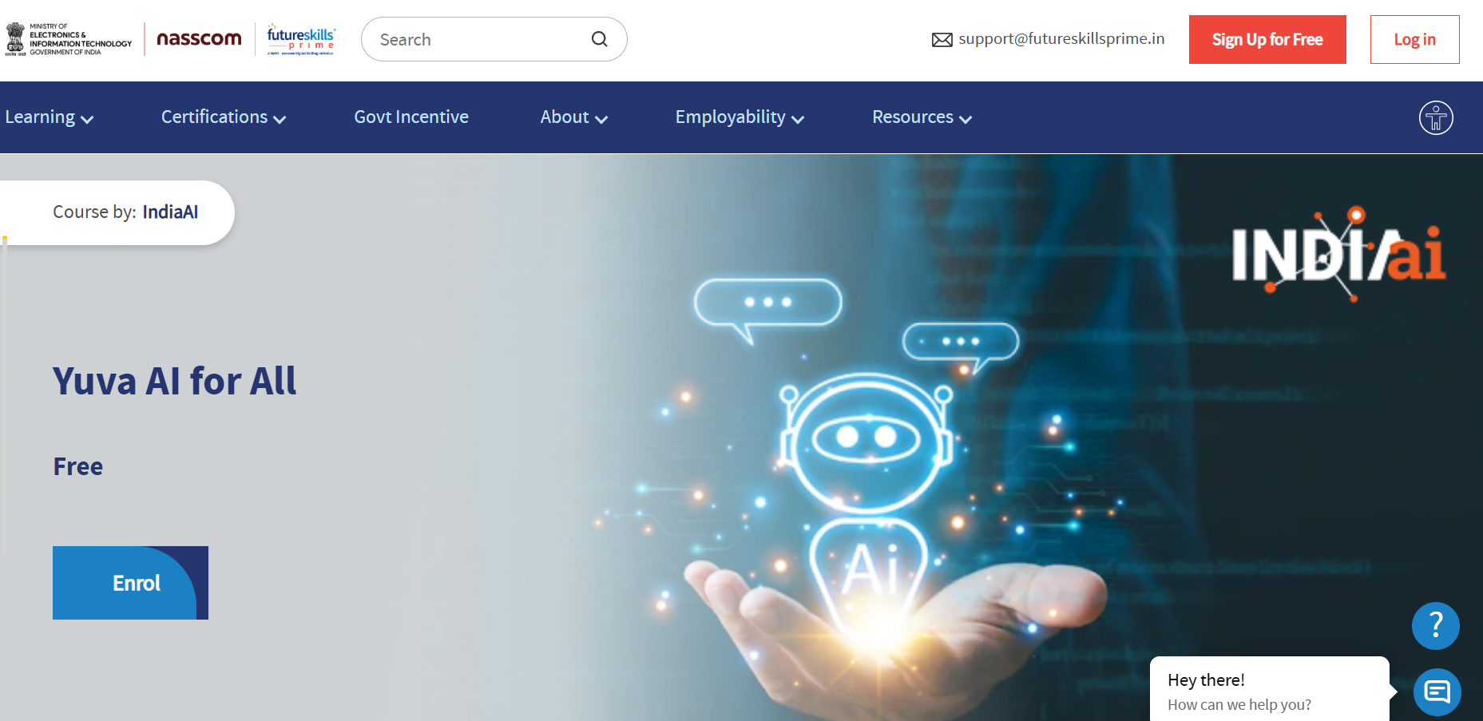Open the Employability dropdown menu

tap(740, 117)
